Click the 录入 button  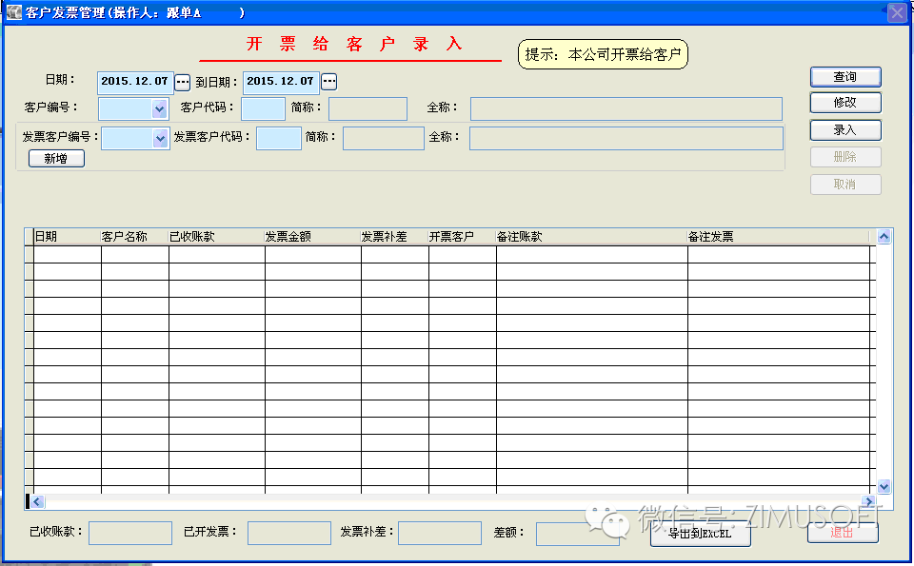point(844,130)
